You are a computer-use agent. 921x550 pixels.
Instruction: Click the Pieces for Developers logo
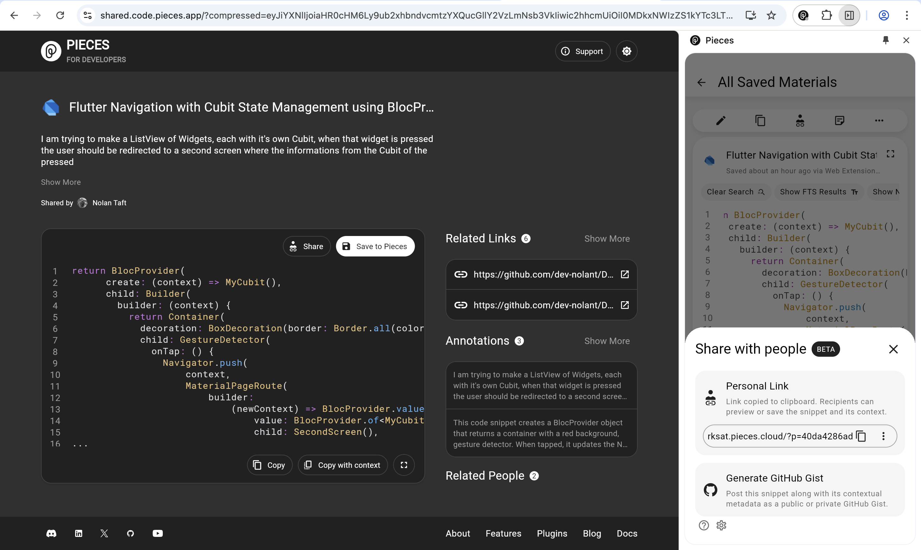[x=83, y=51]
